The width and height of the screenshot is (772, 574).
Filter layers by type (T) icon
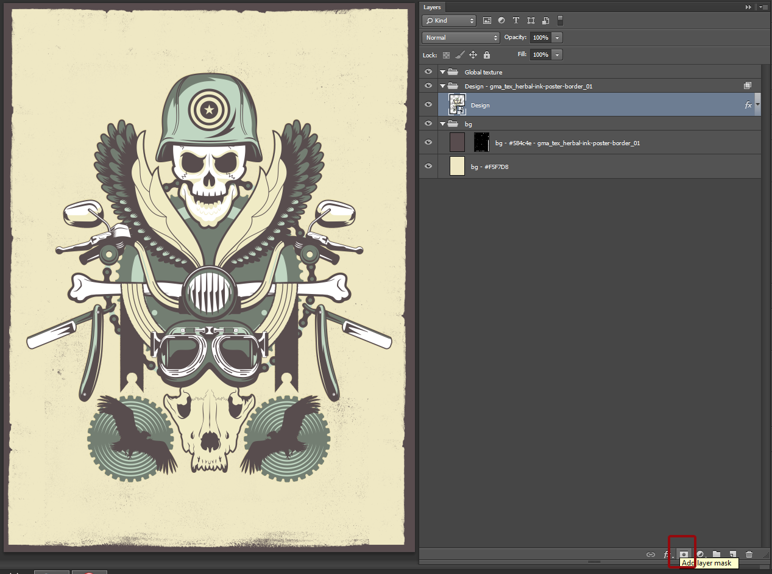(x=516, y=21)
